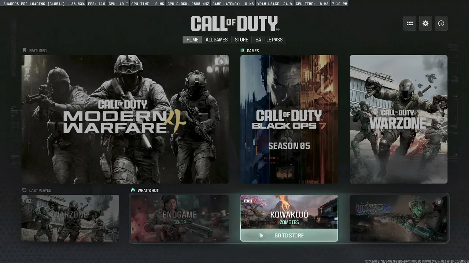
Task: Open the Last Played Warzone tile
Action: click(x=70, y=218)
